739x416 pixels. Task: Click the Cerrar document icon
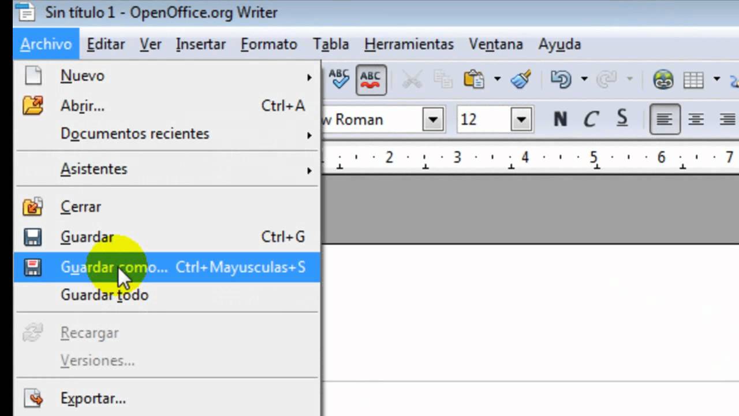pyautogui.click(x=32, y=206)
